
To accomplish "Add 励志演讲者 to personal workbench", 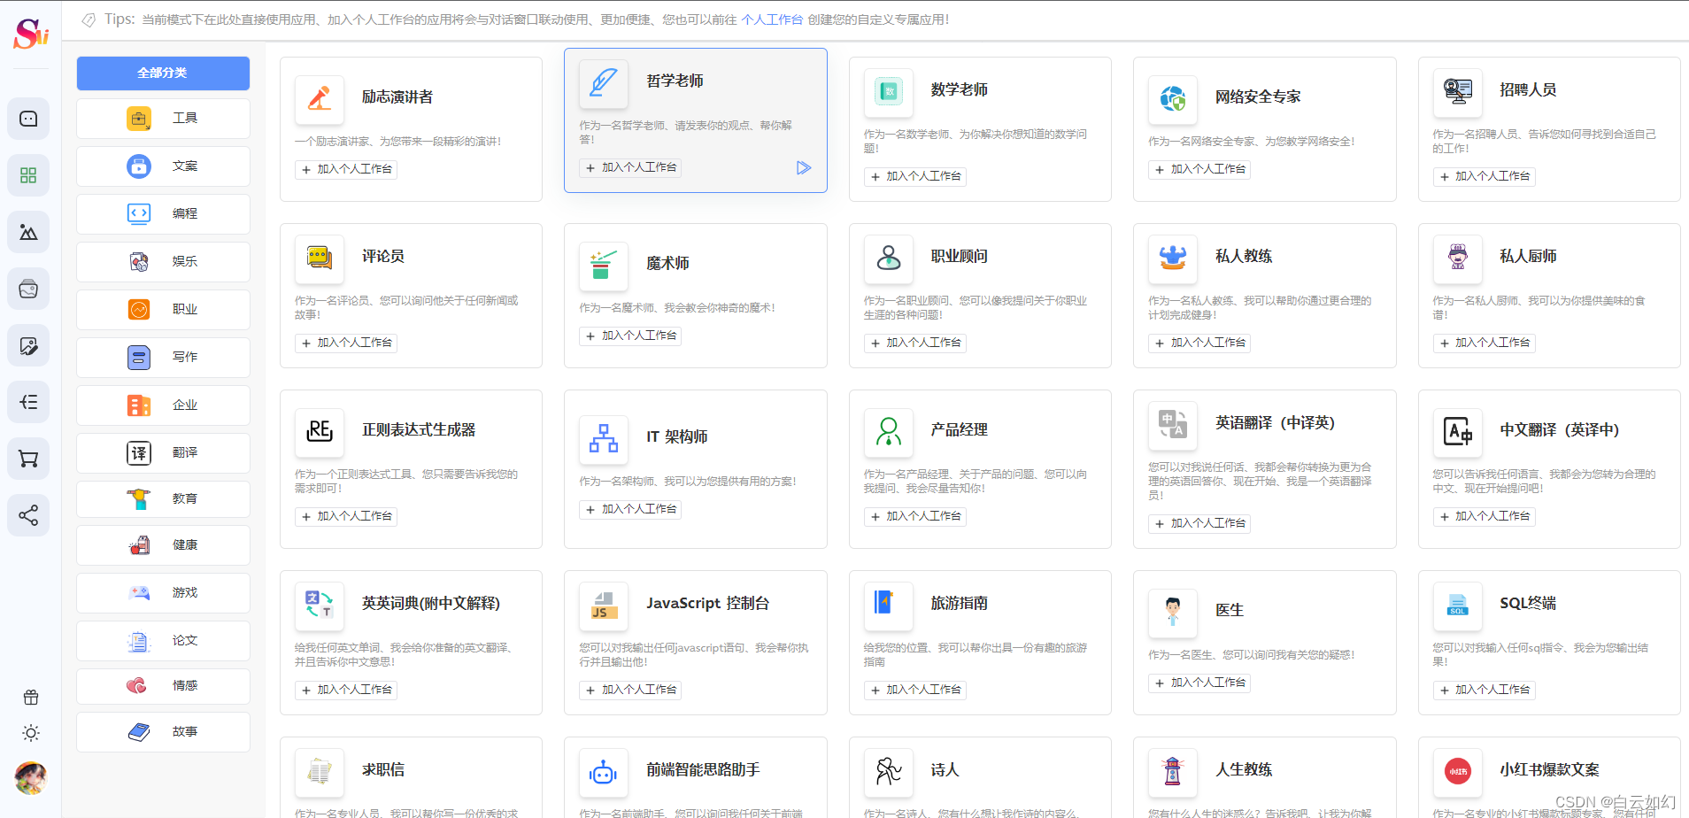I will 346,169.
